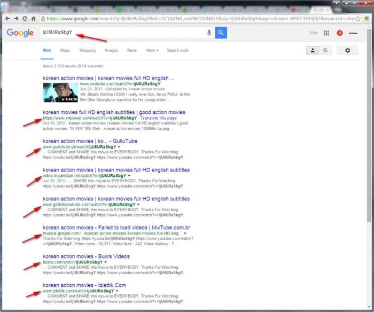This screenshot has height=312, width=374.
Task: Switch to the News tab
Action: [x=131, y=50]
